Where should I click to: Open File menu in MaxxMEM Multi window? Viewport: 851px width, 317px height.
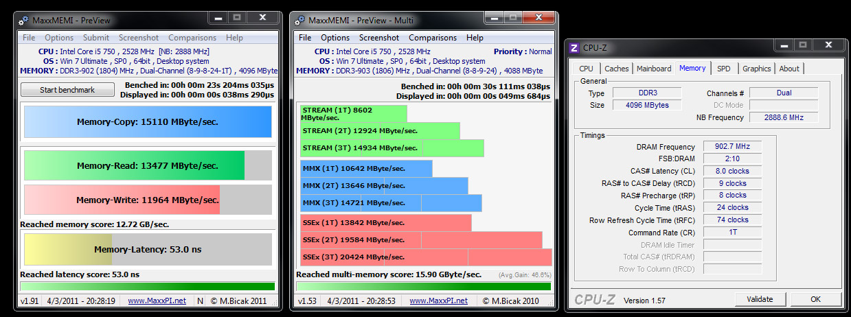pyautogui.click(x=305, y=38)
